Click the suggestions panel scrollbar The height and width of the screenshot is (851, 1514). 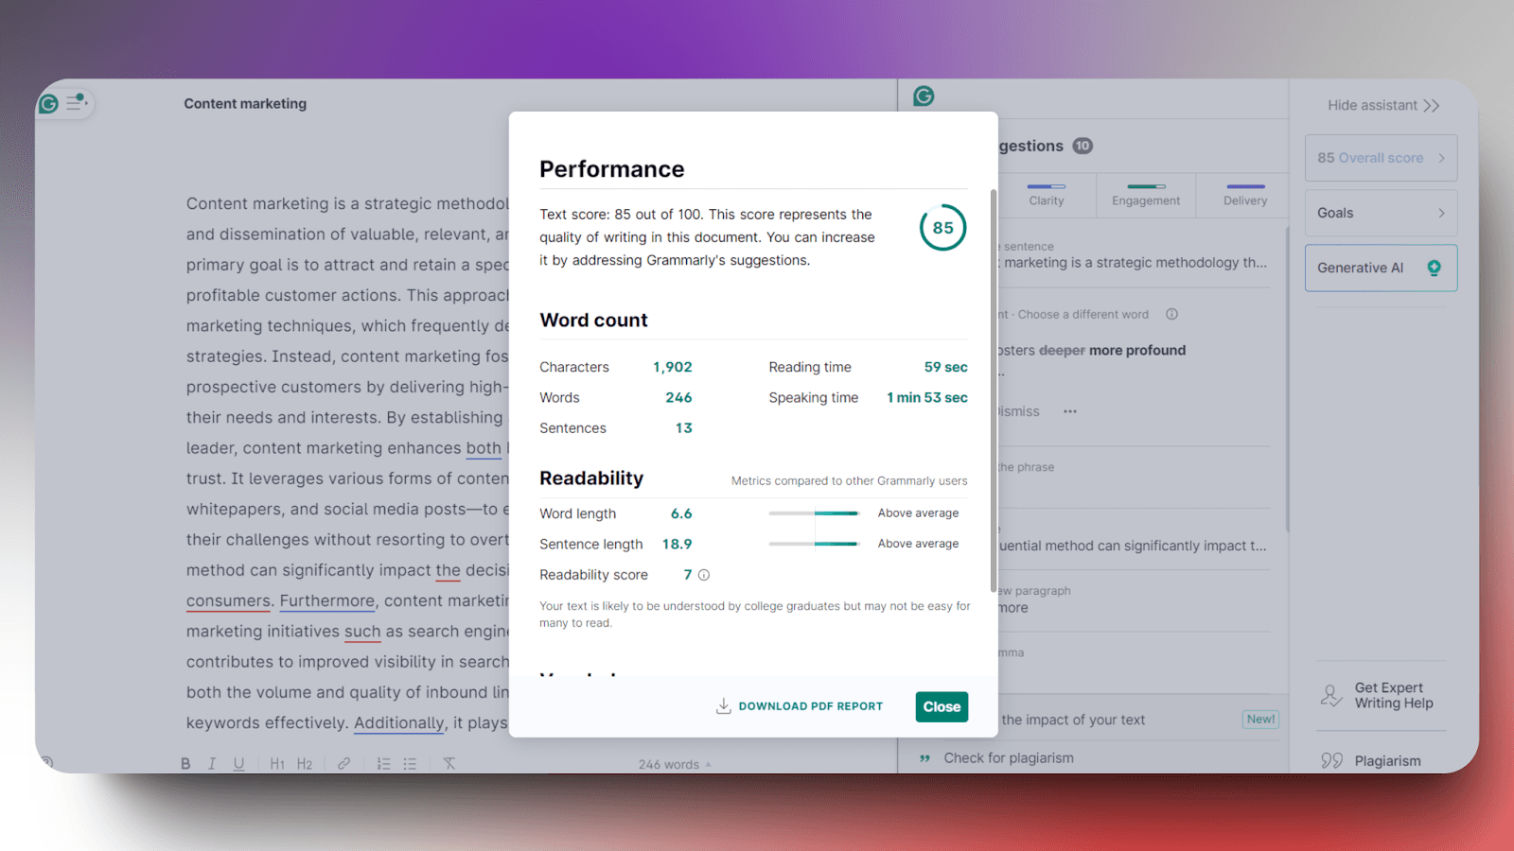click(1287, 378)
